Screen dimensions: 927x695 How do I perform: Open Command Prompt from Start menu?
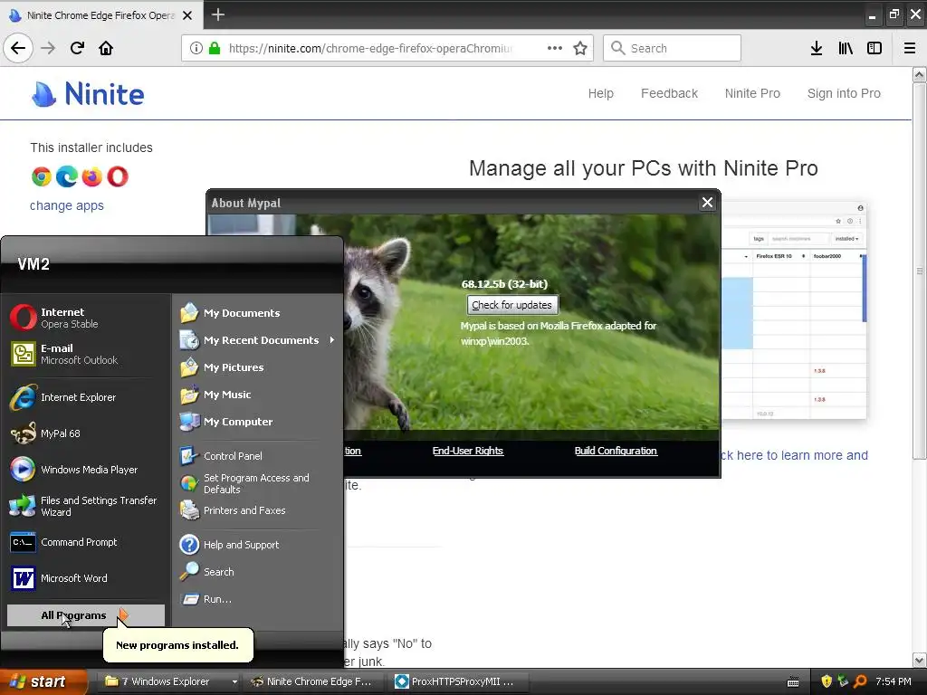[86, 542]
